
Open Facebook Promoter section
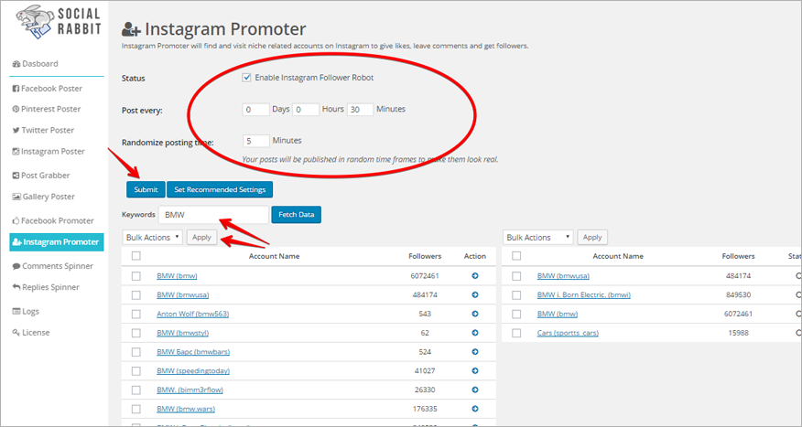[x=53, y=220]
